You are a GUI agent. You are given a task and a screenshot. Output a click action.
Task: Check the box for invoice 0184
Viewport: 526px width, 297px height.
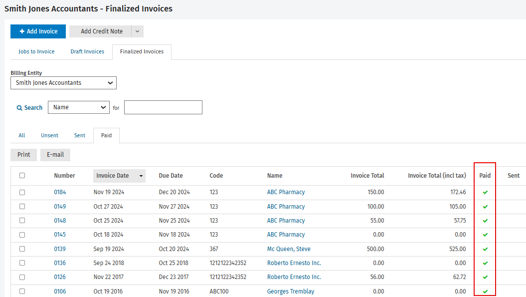tap(22, 193)
